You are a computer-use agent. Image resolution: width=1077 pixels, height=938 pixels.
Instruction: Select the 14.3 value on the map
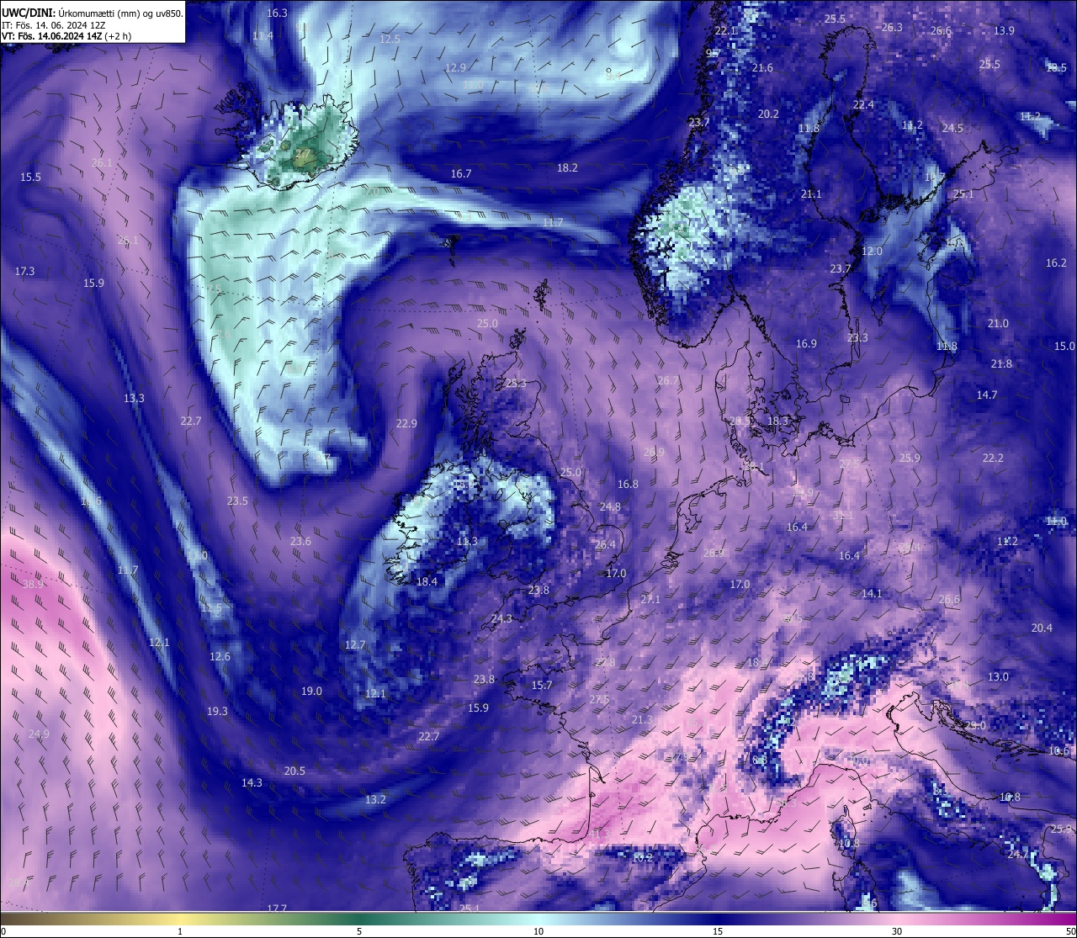252,783
